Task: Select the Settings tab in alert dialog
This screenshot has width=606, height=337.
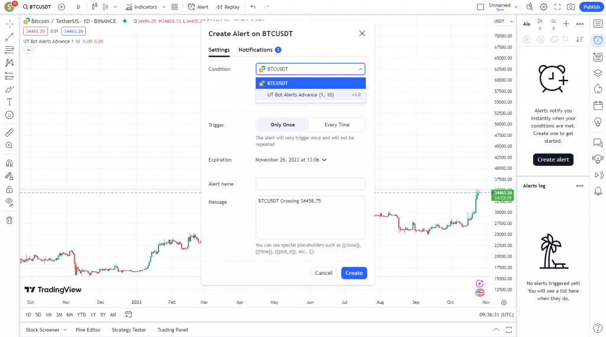Action: tap(219, 50)
